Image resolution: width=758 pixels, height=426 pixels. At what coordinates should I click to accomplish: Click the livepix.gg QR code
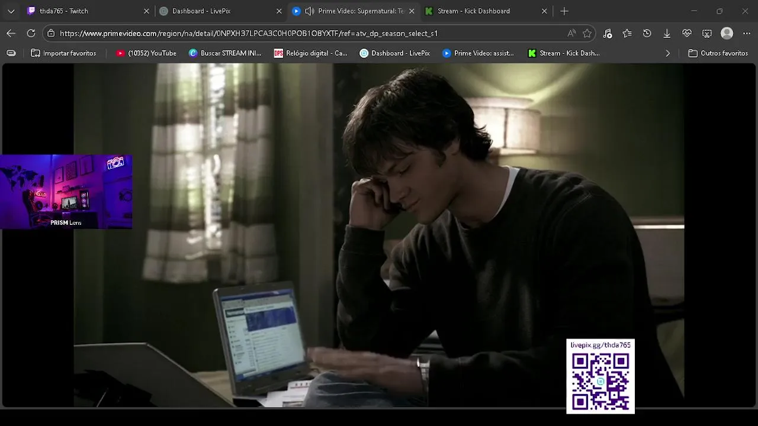click(600, 382)
